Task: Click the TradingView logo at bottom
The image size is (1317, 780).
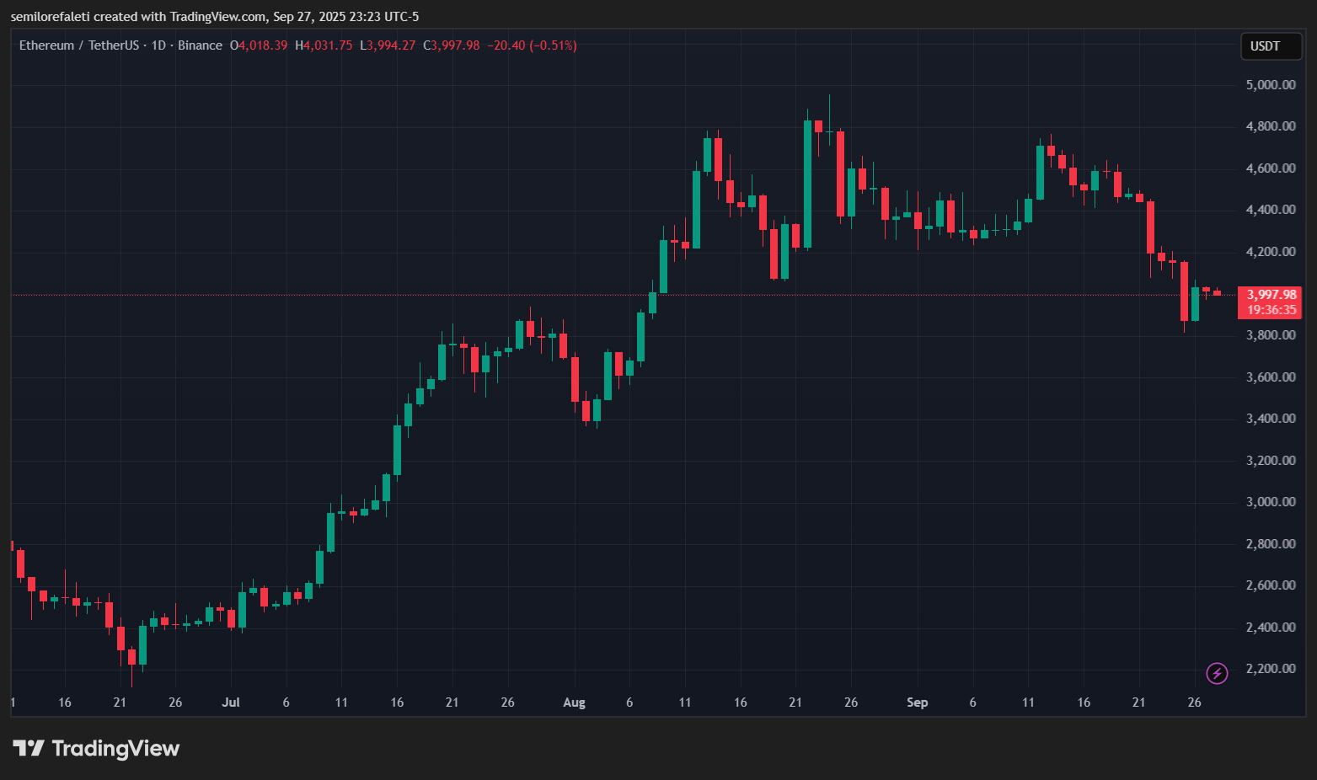Action: (96, 749)
